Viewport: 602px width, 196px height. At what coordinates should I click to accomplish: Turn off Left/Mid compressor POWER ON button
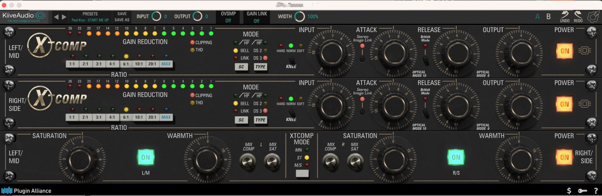[564, 51]
